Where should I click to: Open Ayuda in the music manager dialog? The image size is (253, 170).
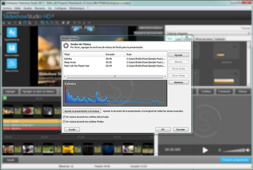click(72, 130)
